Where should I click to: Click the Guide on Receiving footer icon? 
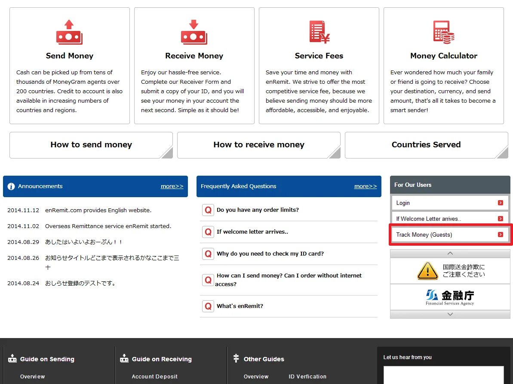pos(124,358)
